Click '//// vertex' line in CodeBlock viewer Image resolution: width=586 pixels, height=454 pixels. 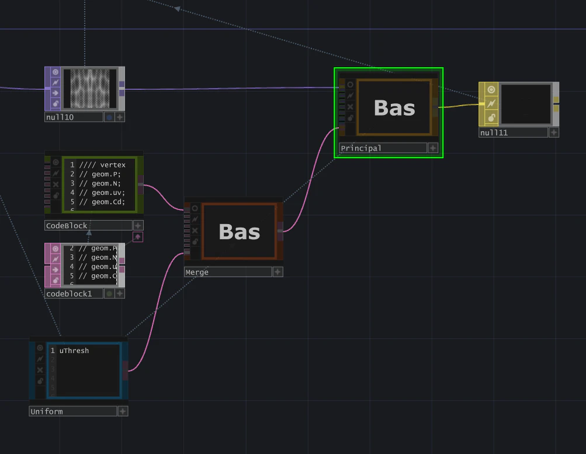coord(102,165)
